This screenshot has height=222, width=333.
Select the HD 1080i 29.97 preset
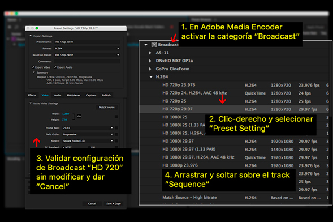coord(178,141)
